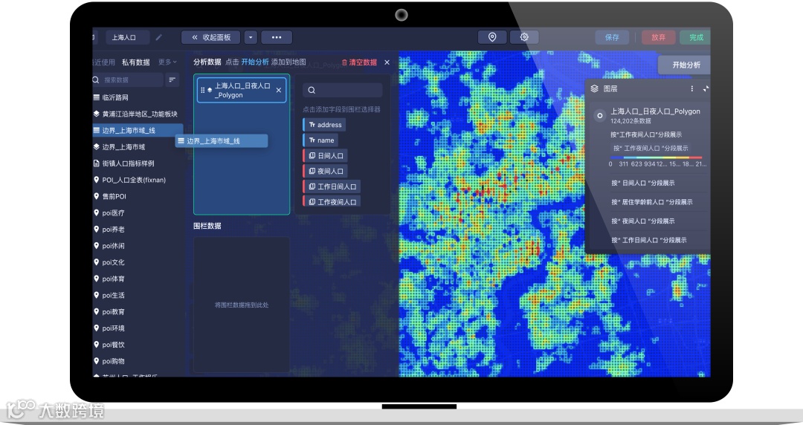Image resolution: width=803 pixels, height=425 pixels.
Task: Select poi环境 in the data list
Action: (113, 328)
